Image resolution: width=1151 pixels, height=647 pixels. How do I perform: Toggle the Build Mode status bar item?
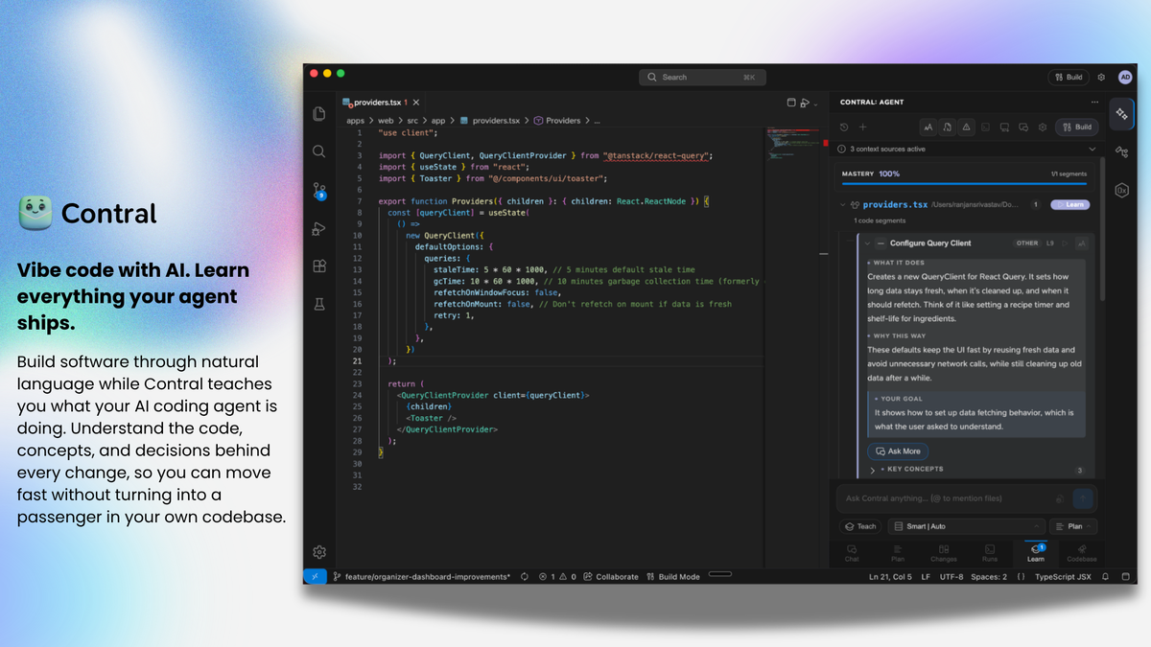[673, 576]
